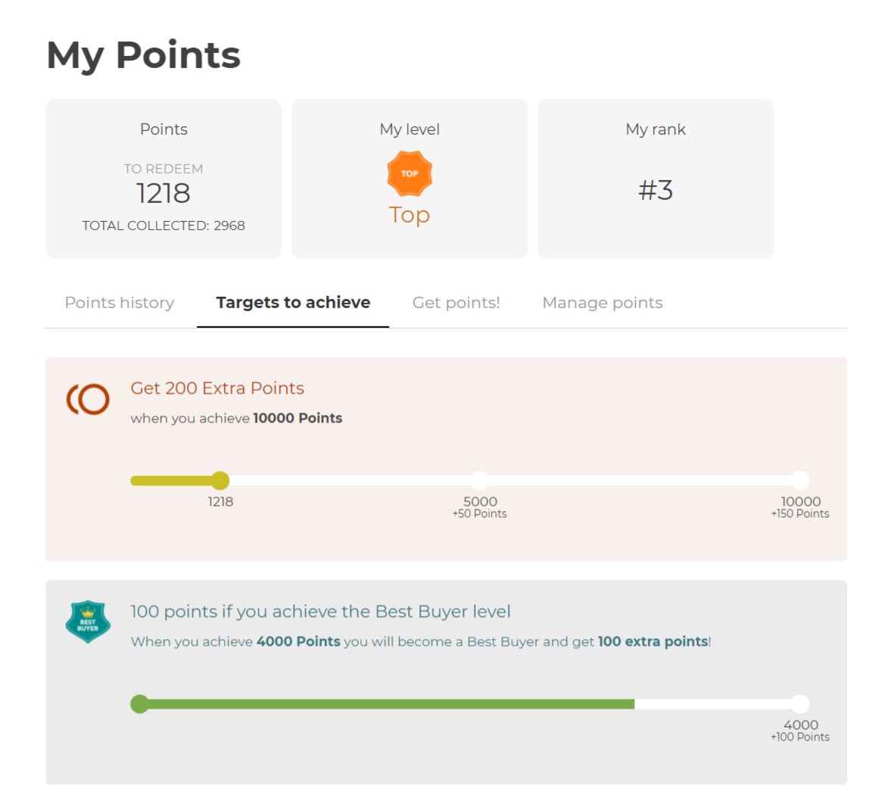Click the orange extra points ring icon
The height and width of the screenshot is (801, 891).
[x=89, y=399]
